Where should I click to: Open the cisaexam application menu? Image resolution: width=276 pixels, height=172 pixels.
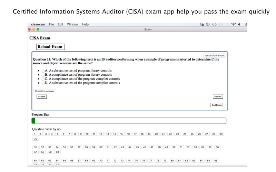tap(38, 24)
